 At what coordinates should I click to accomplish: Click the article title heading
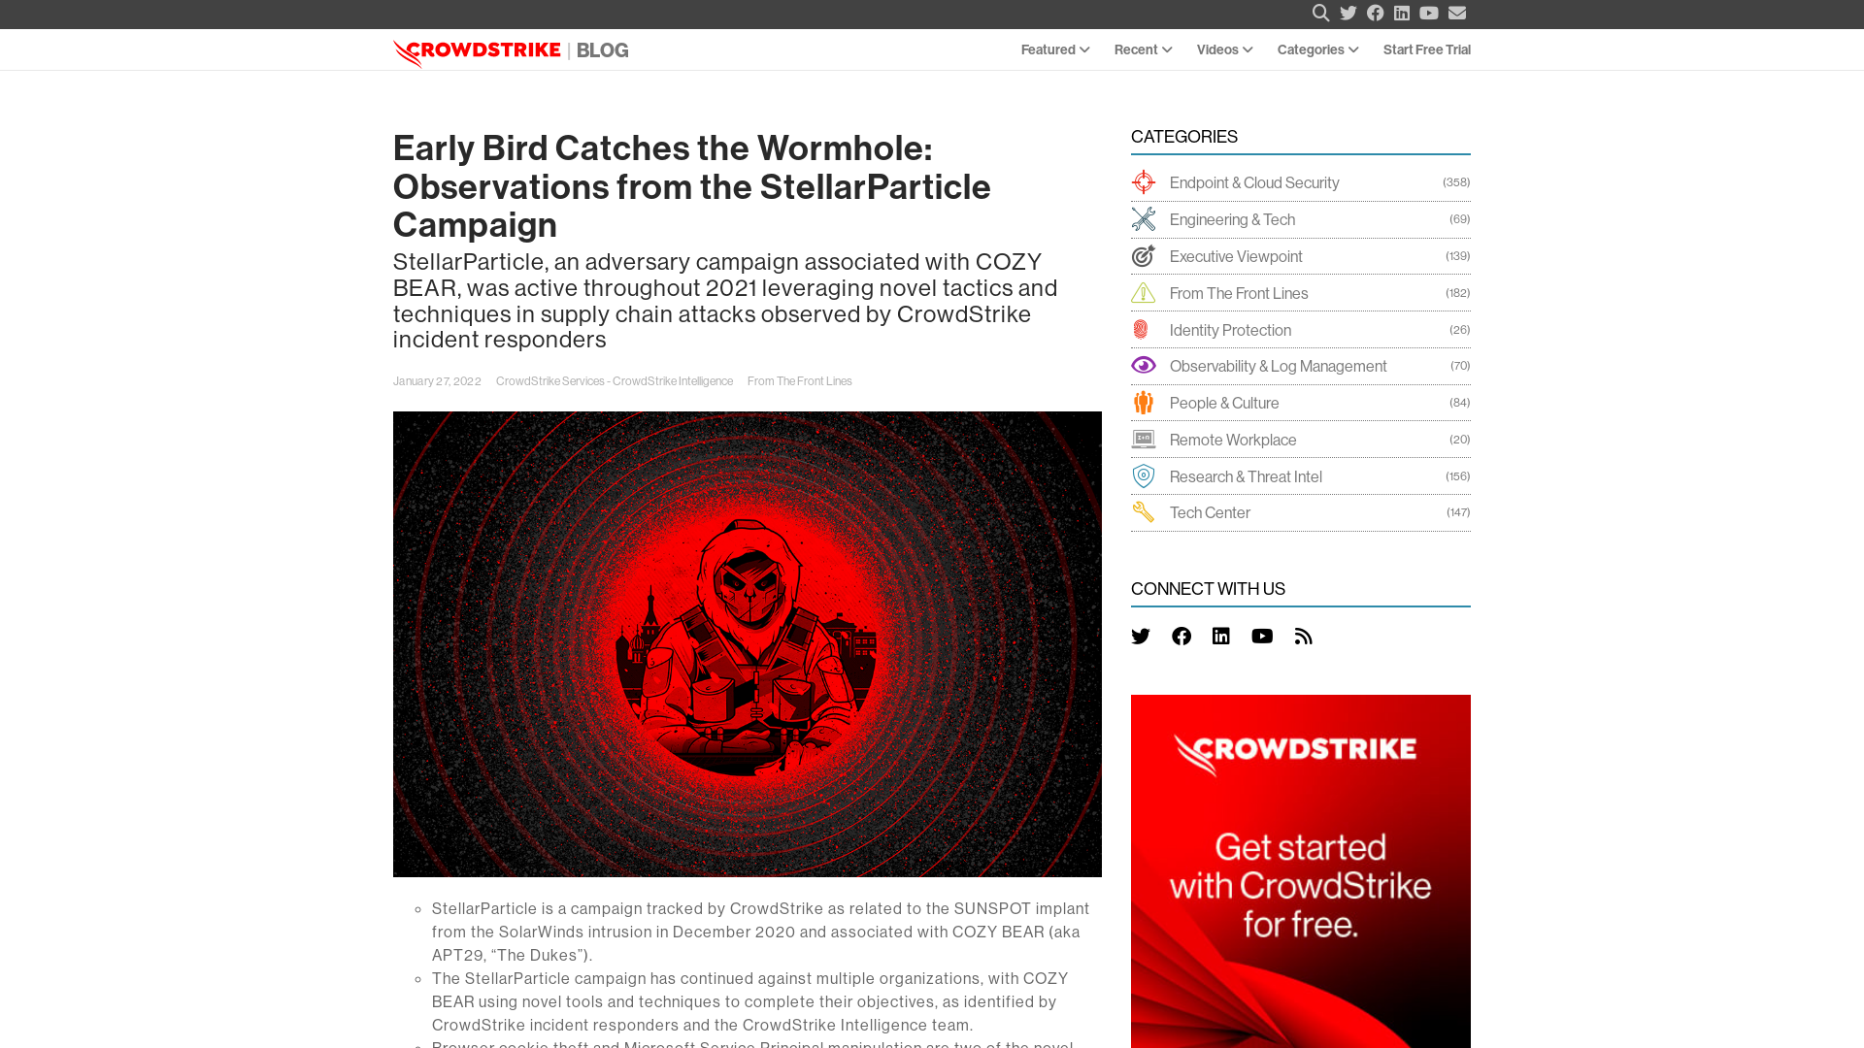[x=692, y=186]
